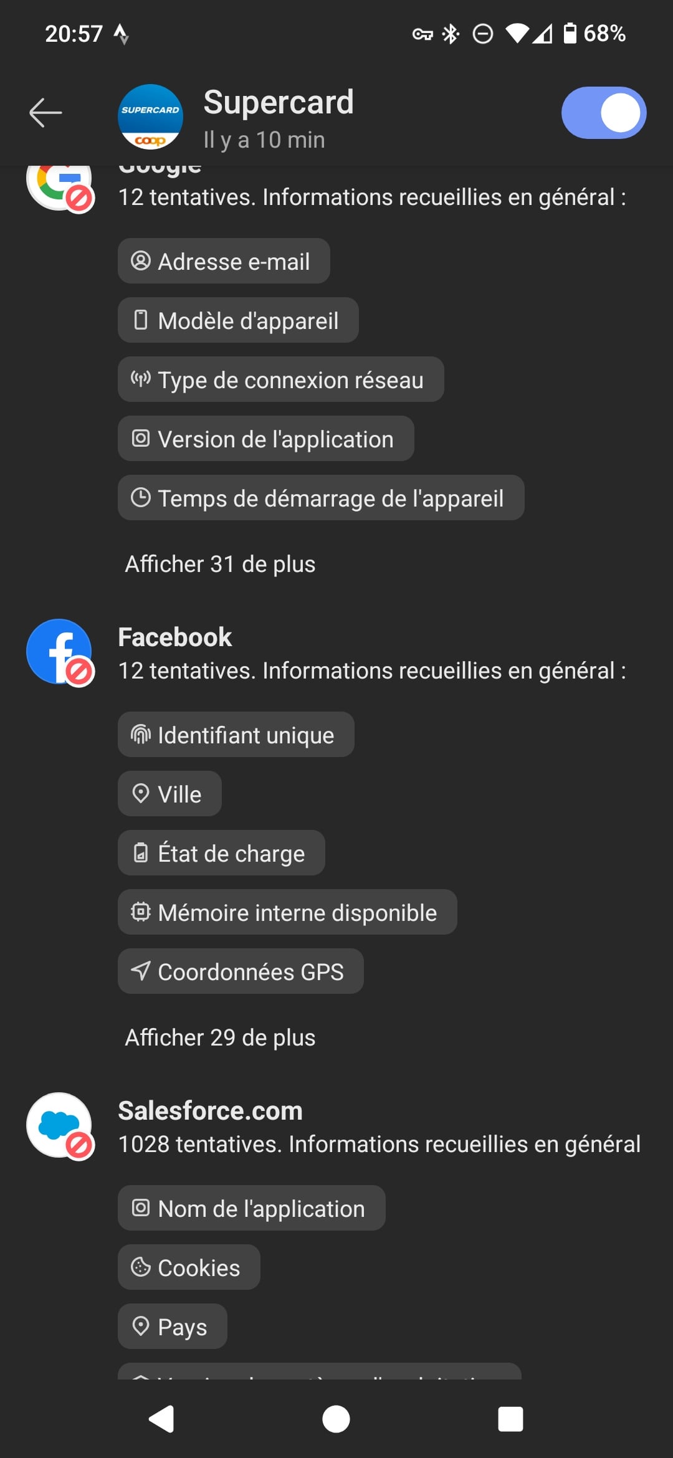Tap the blocked Salesforce tracker icon
Screen dimensions: 673x1458
(60, 1126)
